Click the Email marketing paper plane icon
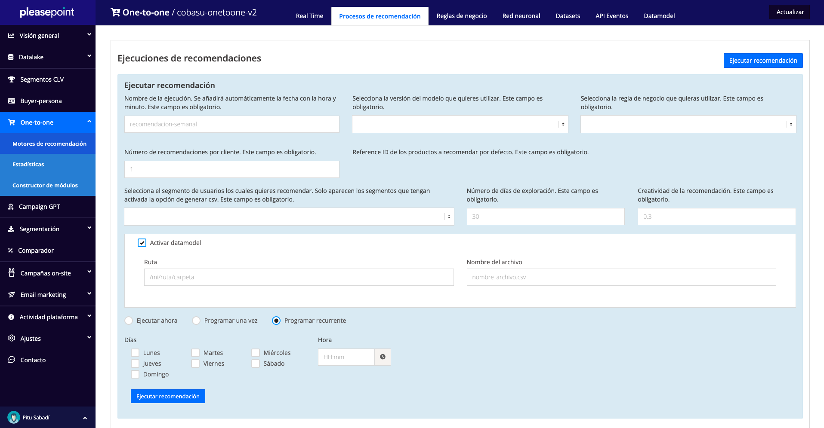Image resolution: width=824 pixels, height=428 pixels. tap(12, 295)
